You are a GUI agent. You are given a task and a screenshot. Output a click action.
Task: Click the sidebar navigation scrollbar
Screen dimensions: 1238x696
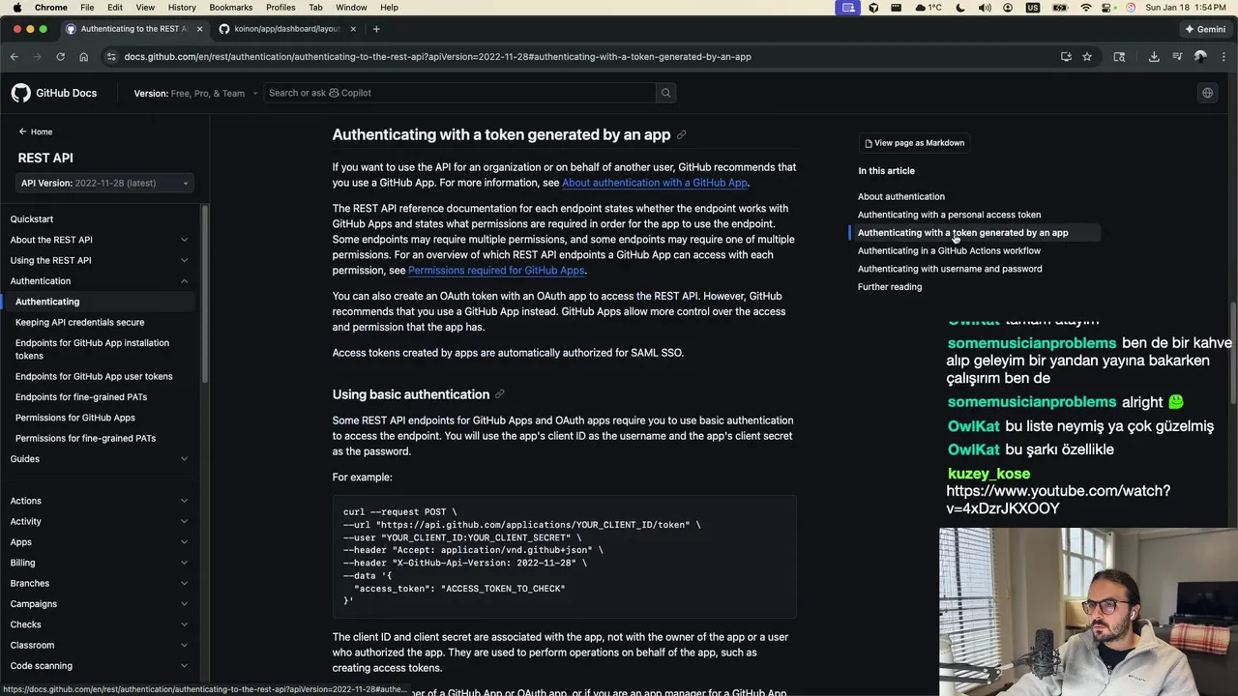pyautogui.click(x=204, y=294)
